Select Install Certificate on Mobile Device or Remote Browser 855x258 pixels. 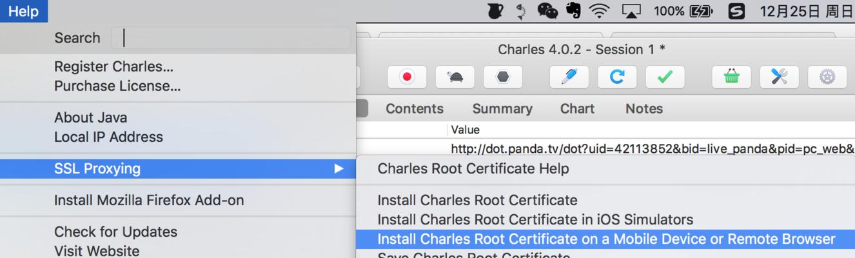tap(605, 239)
